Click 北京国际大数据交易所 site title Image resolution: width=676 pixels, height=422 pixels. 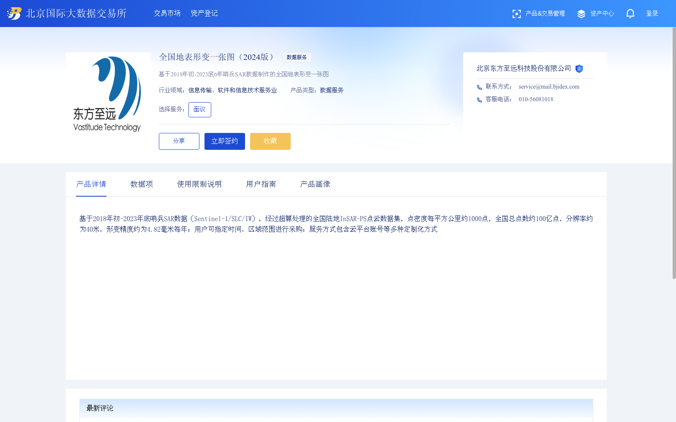[76, 14]
